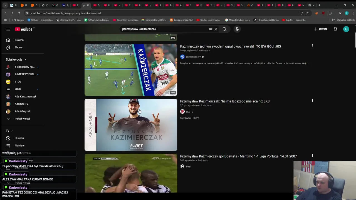Open the YouTube hamburger guide menu
This screenshot has width=356, height=200.
(8, 29)
